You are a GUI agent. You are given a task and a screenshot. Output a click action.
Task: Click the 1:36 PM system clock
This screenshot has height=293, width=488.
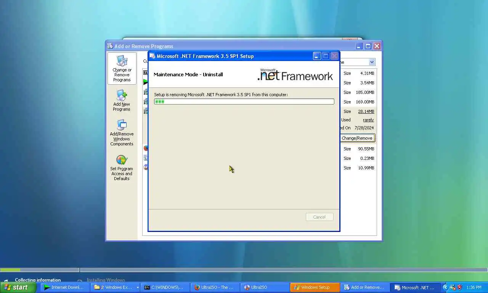[474, 287]
